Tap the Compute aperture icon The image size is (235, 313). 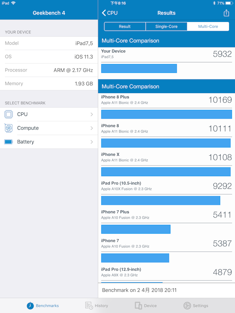(9, 128)
